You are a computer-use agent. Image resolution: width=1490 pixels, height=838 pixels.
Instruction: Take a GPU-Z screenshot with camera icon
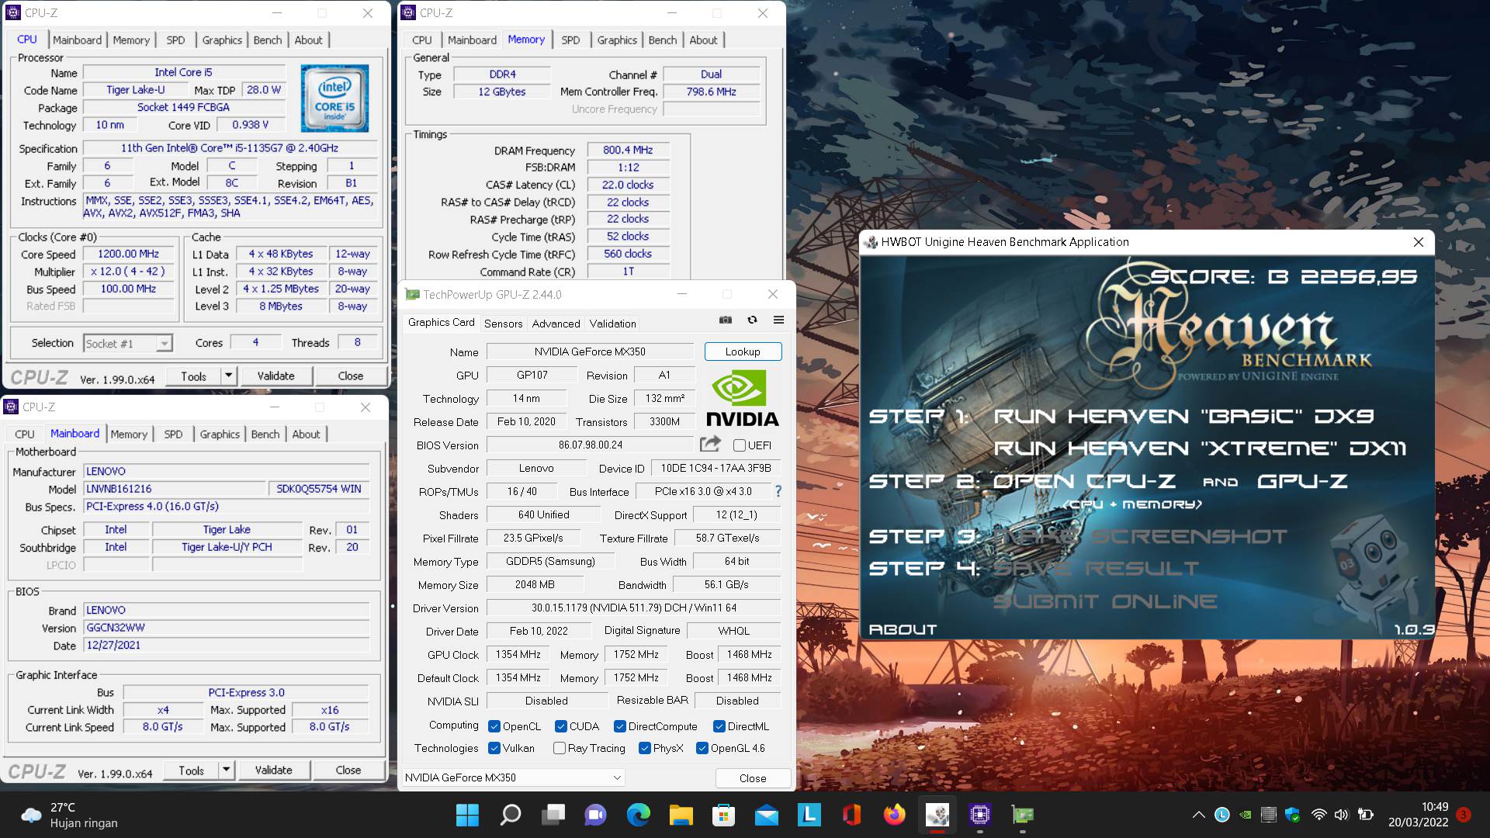pyautogui.click(x=726, y=320)
